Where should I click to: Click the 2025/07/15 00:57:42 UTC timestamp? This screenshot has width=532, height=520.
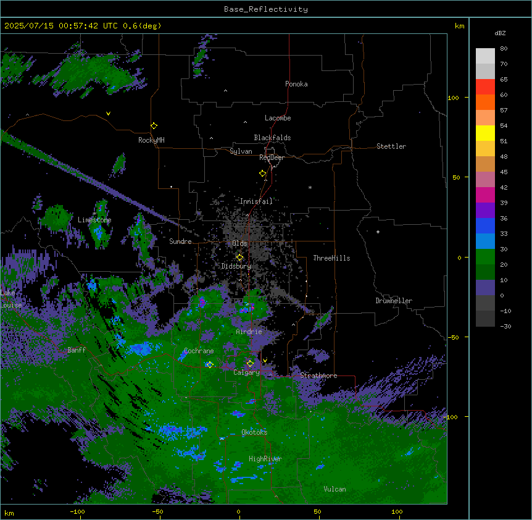click(x=60, y=26)
